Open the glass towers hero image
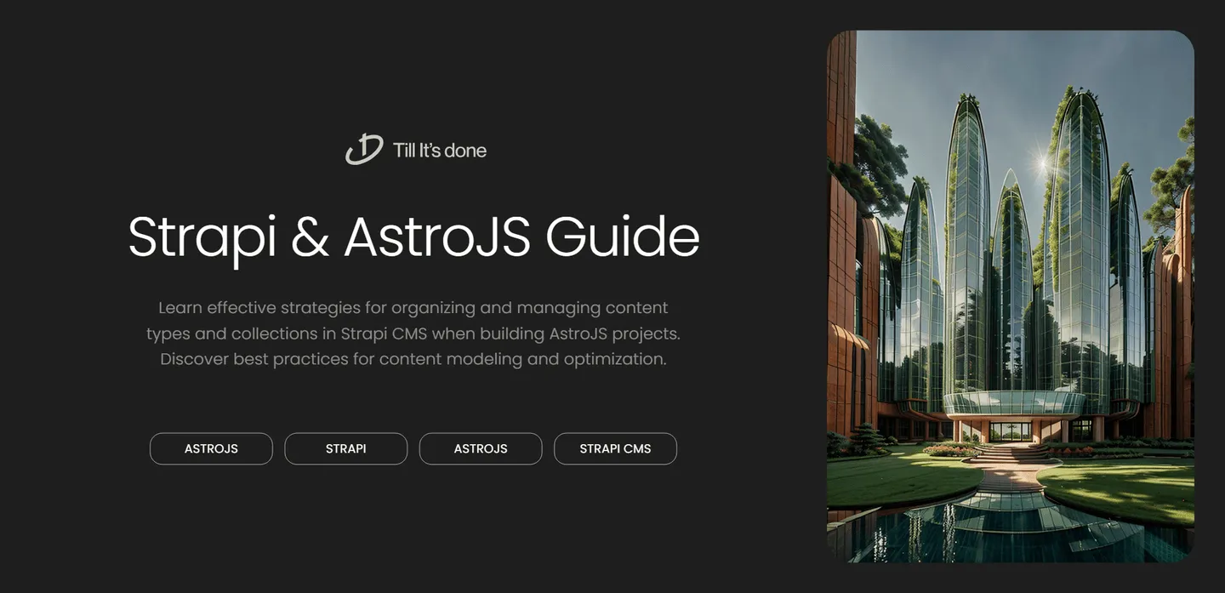The image size is (1225, 593). click(x=1010, y=296)
